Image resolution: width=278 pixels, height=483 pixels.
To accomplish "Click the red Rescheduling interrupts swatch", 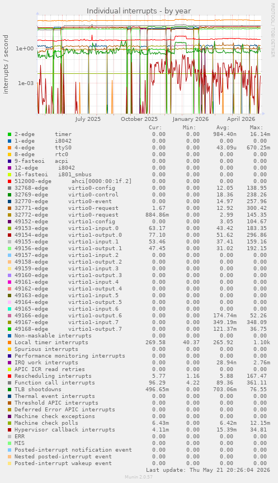I will 10,376.
